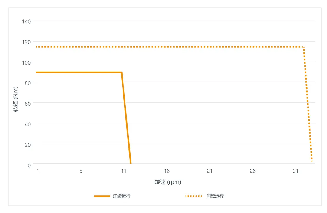Click the dotted orange legend line swatch
The width and height of the screenshot is (327, 213).
click(194, 196)
